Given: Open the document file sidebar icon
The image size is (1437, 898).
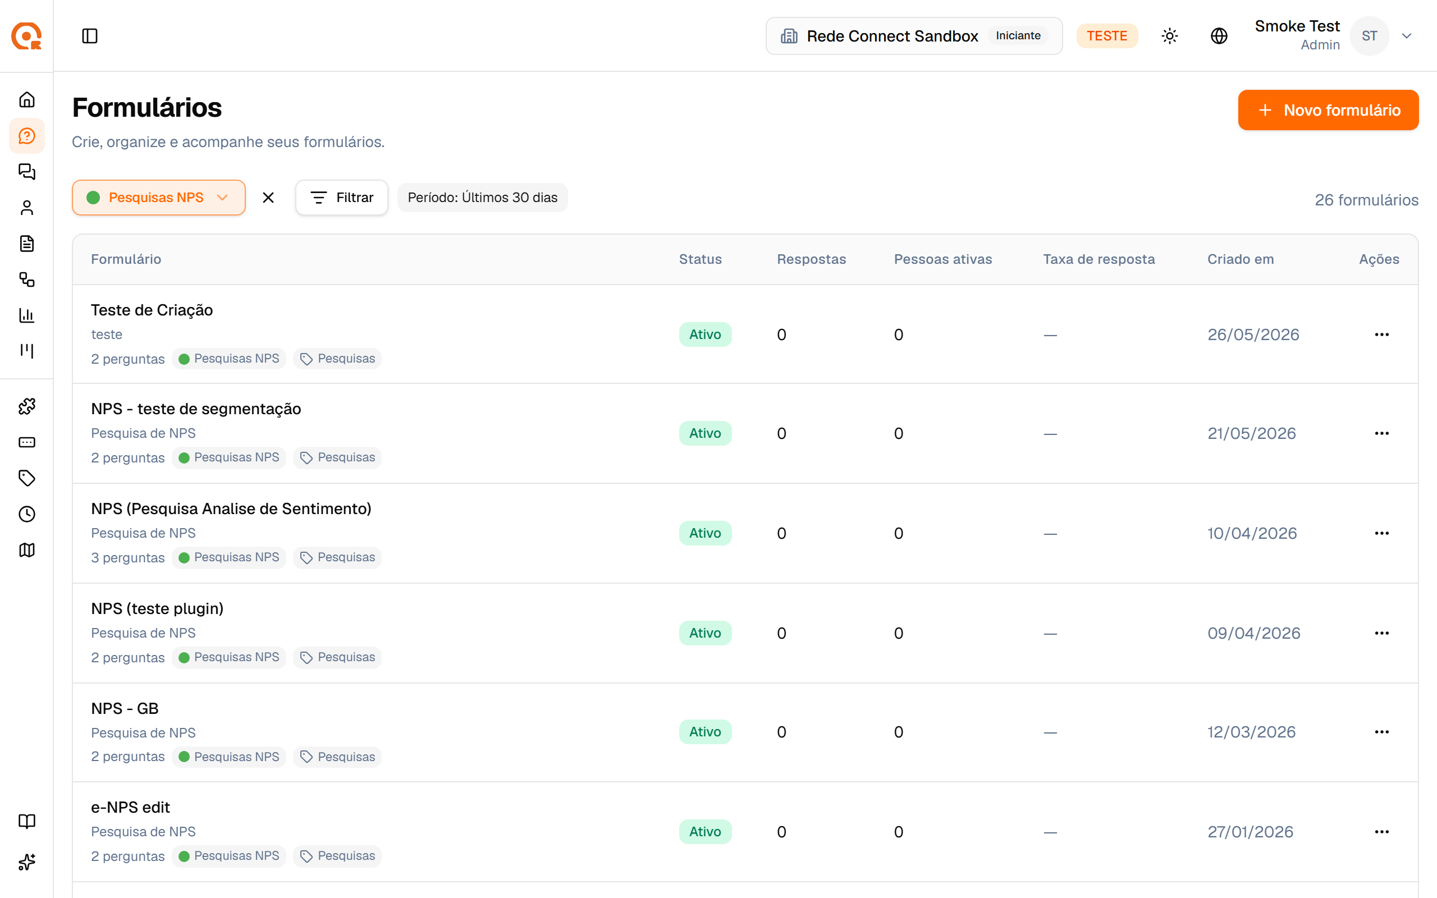Looking at the screenshot, I should tap(27, 244).
